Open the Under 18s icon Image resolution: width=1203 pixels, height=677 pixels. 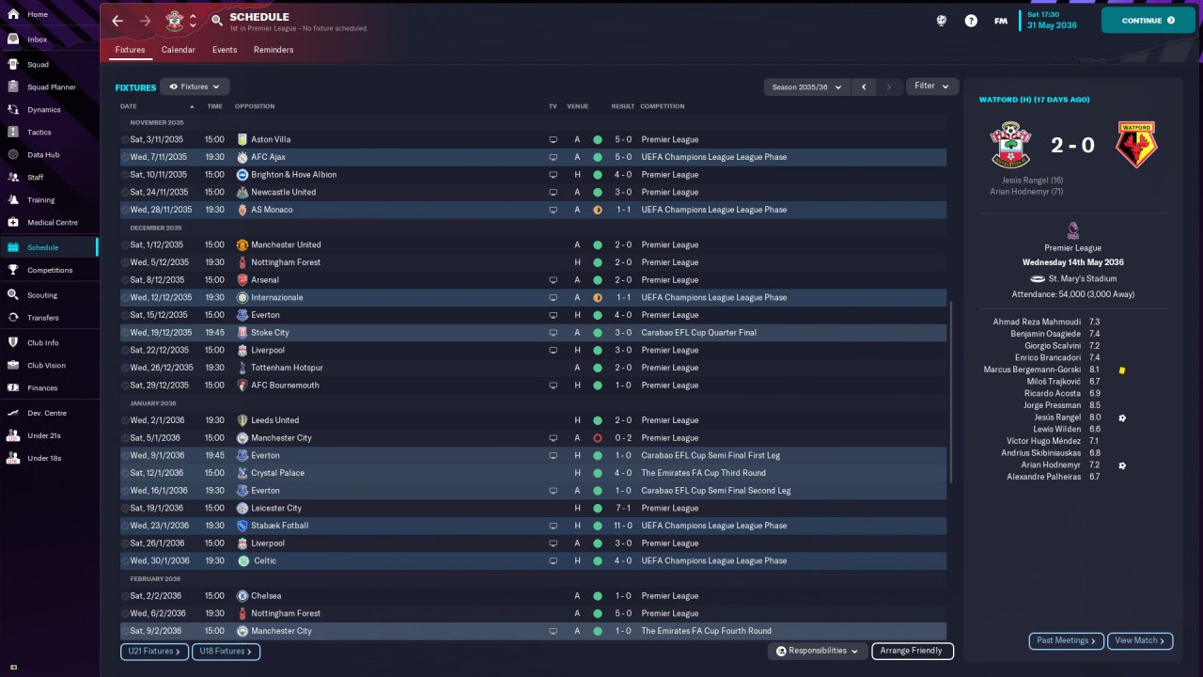point(13,458)
